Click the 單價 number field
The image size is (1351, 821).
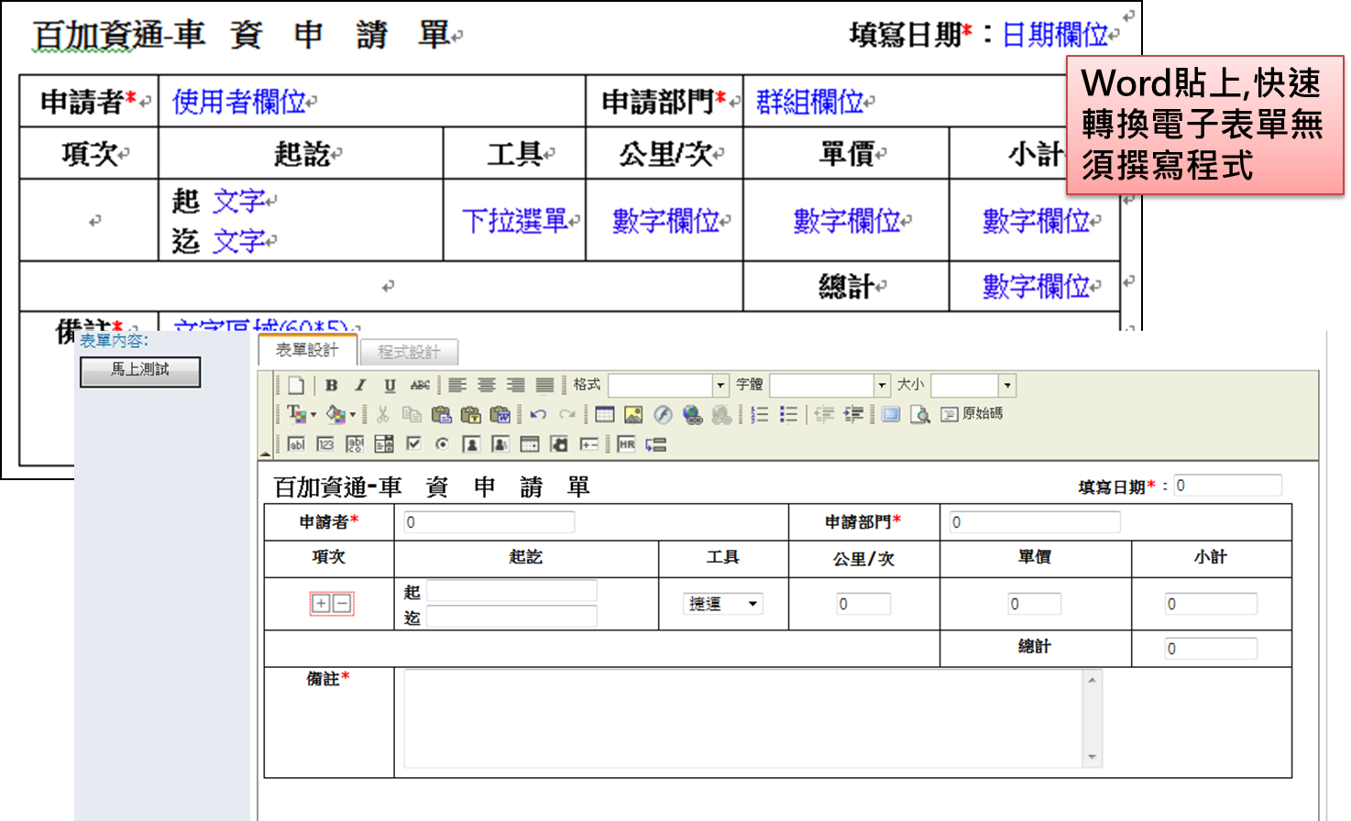coord(1035,604)
